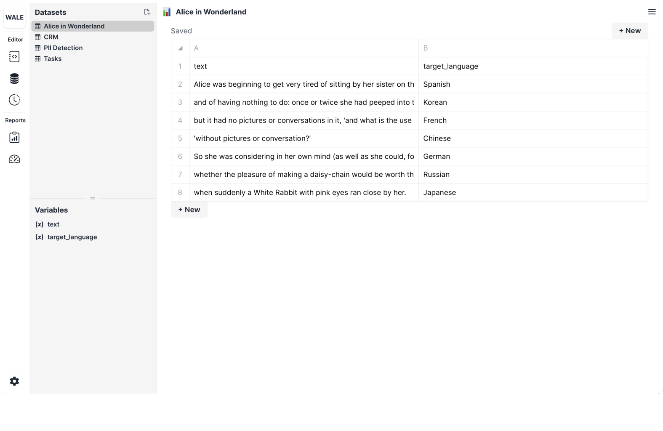Select the CRM dataset
Viewport: 663px width, 431px height.
coord(93,37)
